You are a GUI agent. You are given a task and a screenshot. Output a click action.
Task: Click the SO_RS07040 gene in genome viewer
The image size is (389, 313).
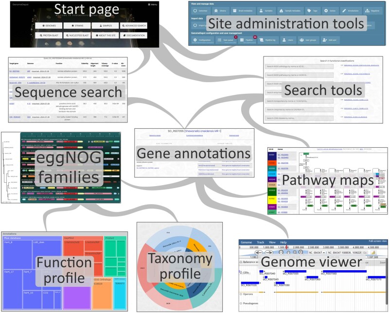(261, 271)
